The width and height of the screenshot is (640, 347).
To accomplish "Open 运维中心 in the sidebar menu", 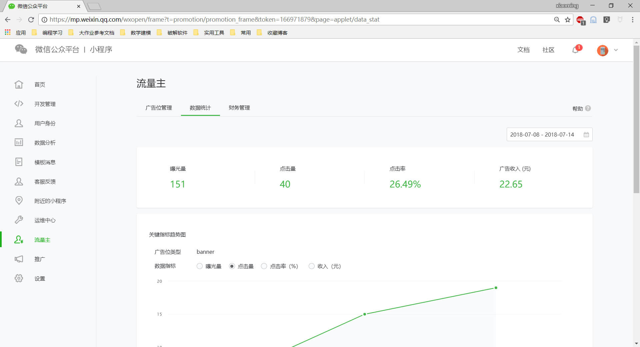I will (x=45, y=220).
